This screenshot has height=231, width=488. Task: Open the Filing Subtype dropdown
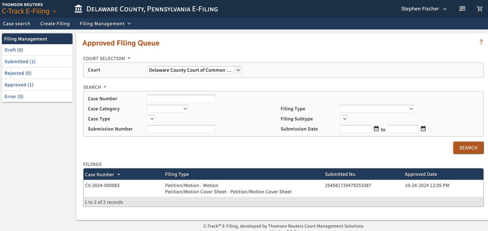[x=344, y=119]
